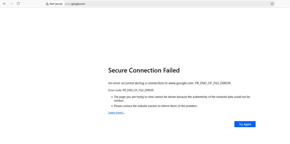Click the bullet about authenticity of received data

point(182,99)
